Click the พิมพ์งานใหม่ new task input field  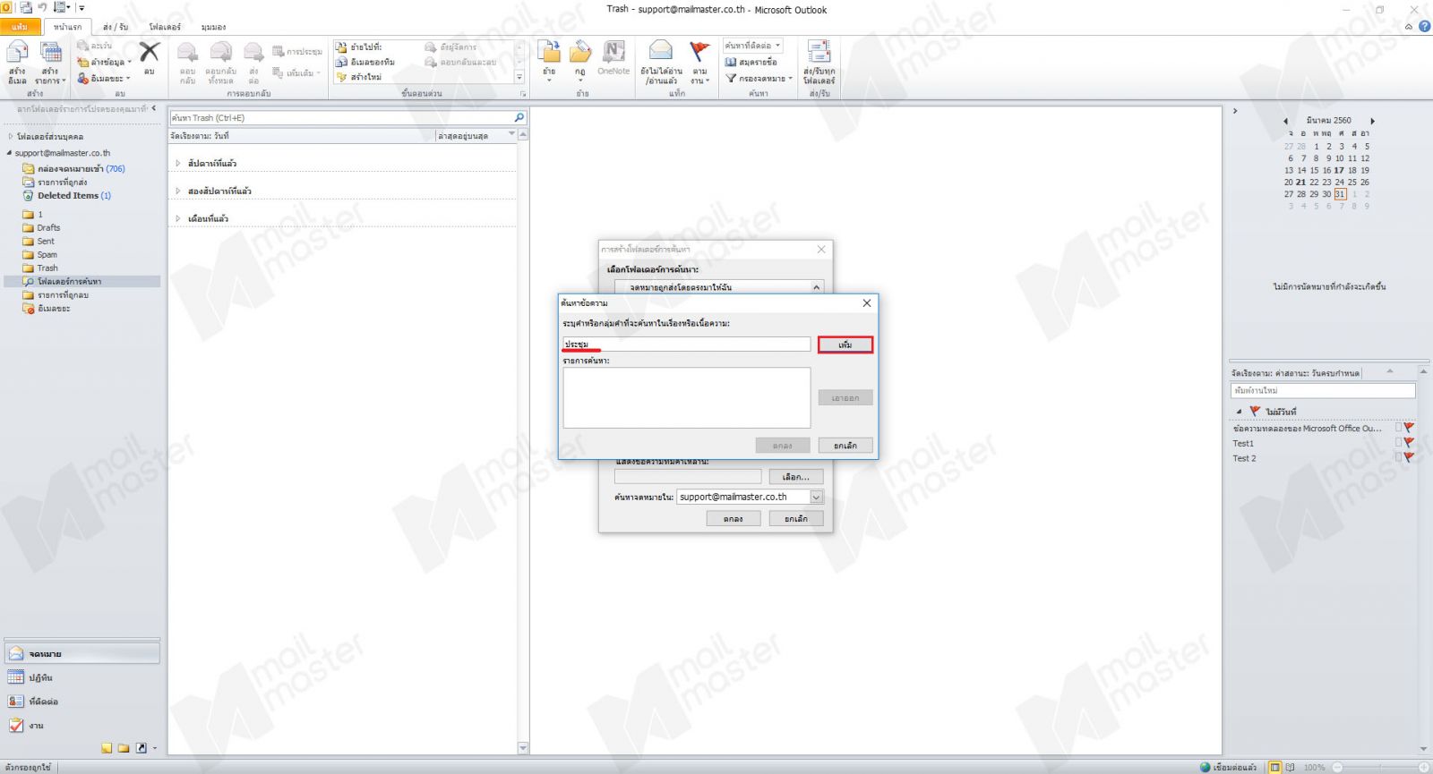pos(1323,390)
